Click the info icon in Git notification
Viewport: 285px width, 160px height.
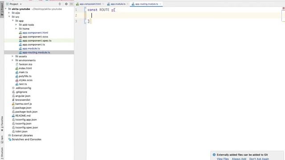point(214,155)
